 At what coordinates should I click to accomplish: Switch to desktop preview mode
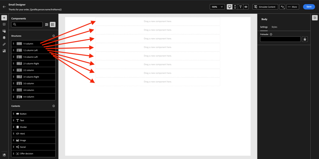230,7
